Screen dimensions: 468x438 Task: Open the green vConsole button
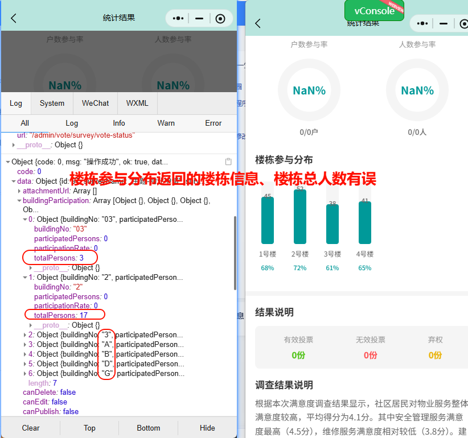click(x=374, y=11)
